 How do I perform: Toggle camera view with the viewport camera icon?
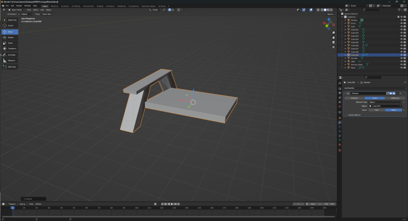[334, 42]
